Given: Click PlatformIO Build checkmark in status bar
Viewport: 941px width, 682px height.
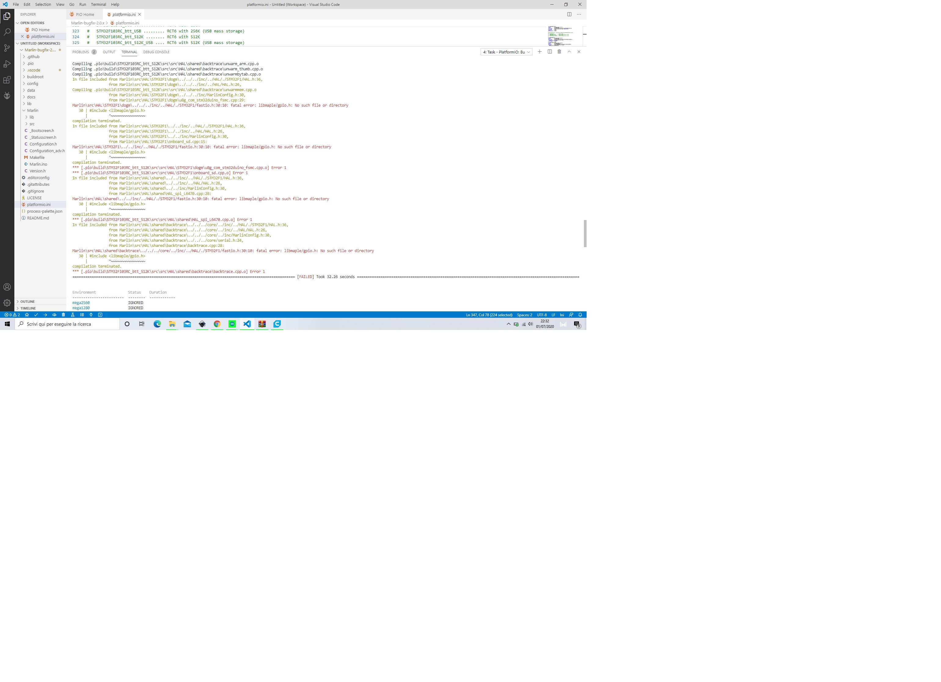Looking at the screenshot, I should pos(36,315).
